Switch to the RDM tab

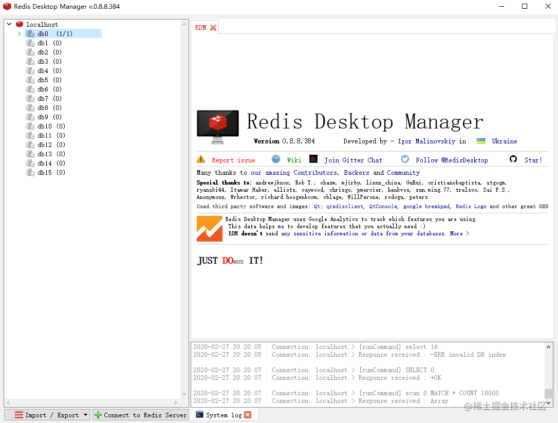(201, 27)
